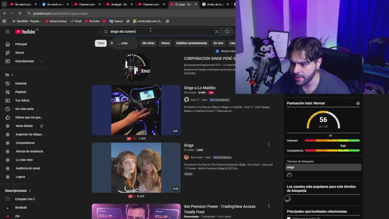Open the Traducir bookmark
Screen dimensions: 389x219
(116, 21)
